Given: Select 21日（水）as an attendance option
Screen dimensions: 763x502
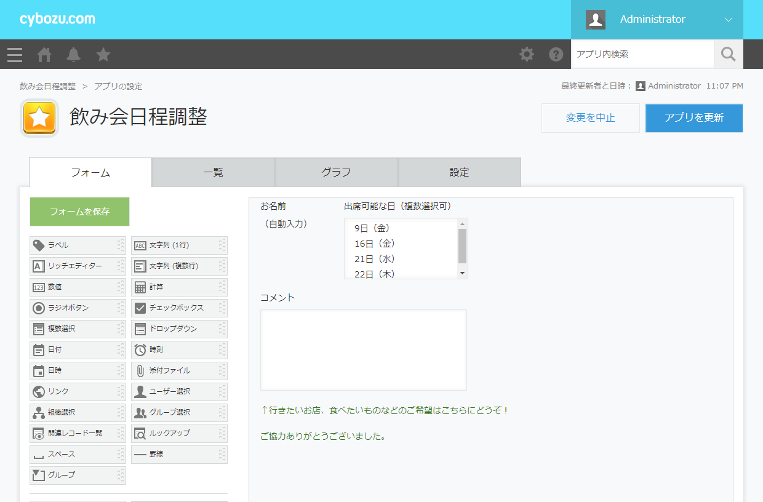Looking at the screenshot, I should click(x=375, y=259).
